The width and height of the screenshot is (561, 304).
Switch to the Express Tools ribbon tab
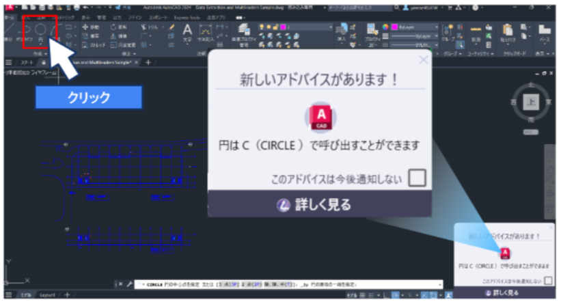[x=187, y=18]
